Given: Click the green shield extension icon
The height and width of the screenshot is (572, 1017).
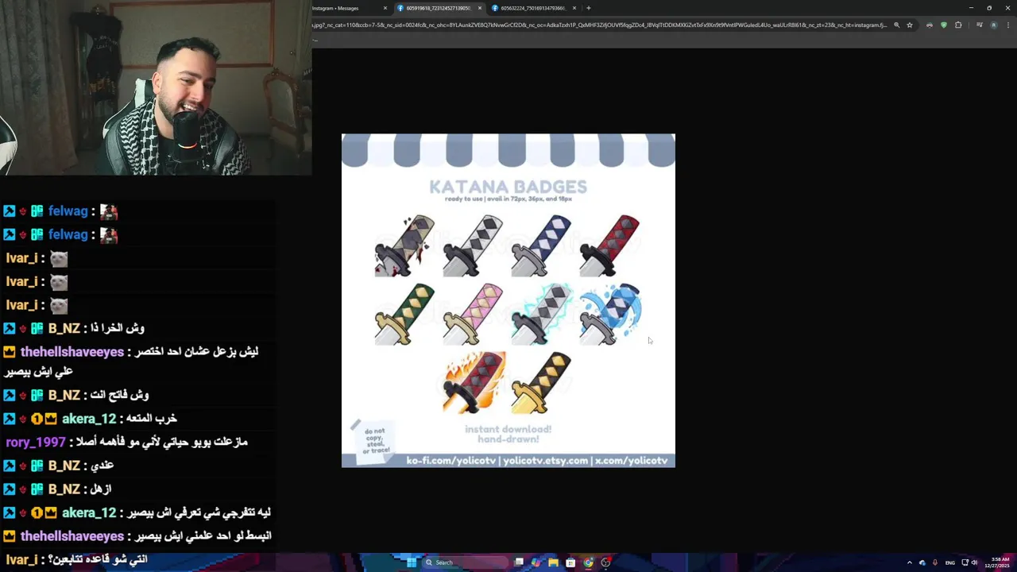Looking at the screenshot, I should 944,25.
